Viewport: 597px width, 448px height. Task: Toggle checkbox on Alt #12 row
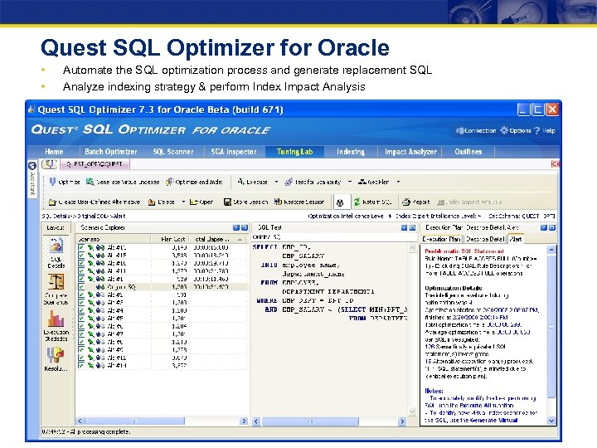click(x=81, y=358)
